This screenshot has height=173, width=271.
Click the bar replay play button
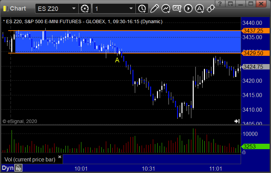(x=188, y=9)
